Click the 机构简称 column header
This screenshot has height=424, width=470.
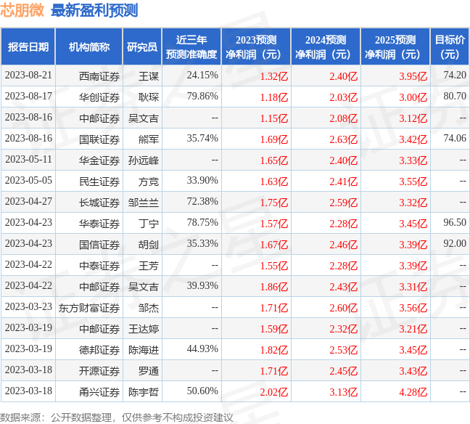(89, 46)
